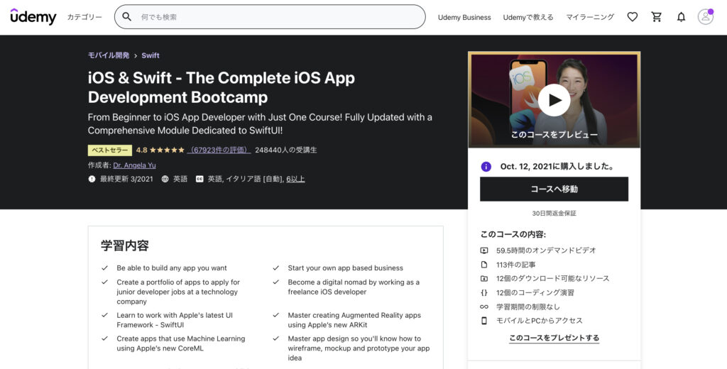Click このコースをプレゼントする link

pos(554,338)
